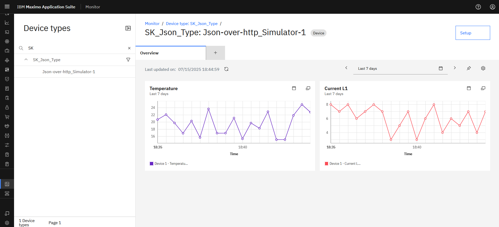Click the Setup button

click(x=473, y=33)
